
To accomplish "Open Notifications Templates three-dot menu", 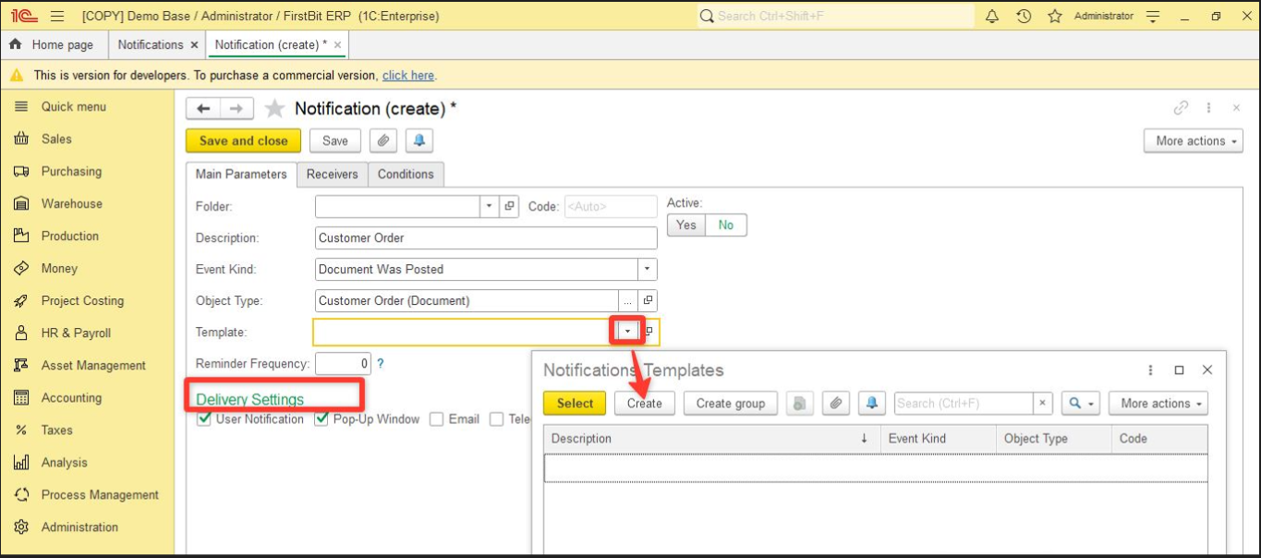I will pyautogui.click(x=1150, y=370).
